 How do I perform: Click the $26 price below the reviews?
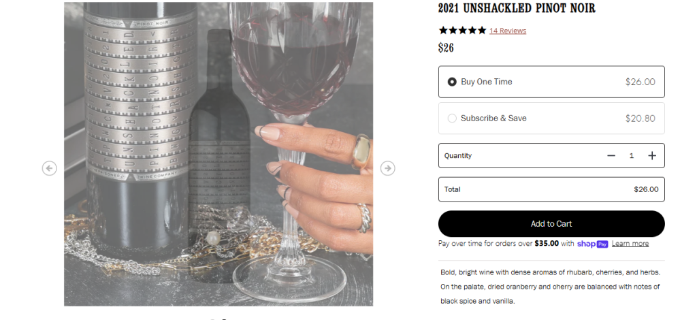446,48
